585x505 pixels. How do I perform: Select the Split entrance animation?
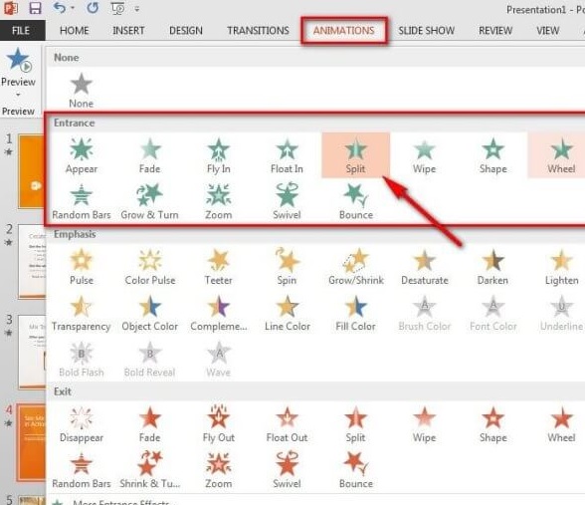(x=355, y=155)
